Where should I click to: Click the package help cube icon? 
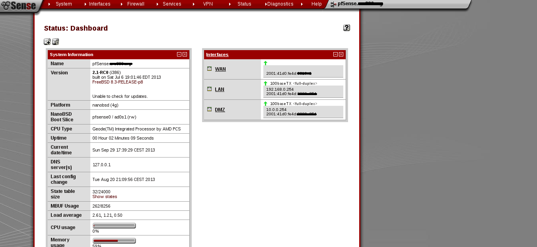pyautogui.click(x=55, y=41)
